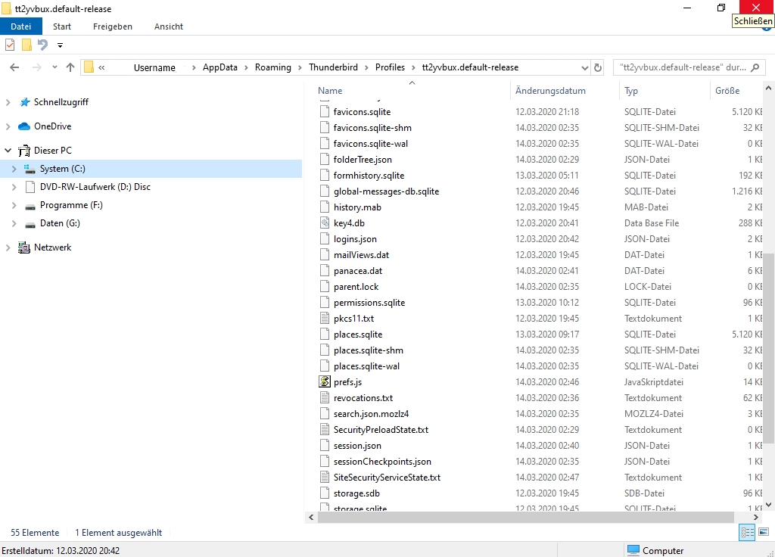Expand the OneDrive tree node

click(8, 126)
